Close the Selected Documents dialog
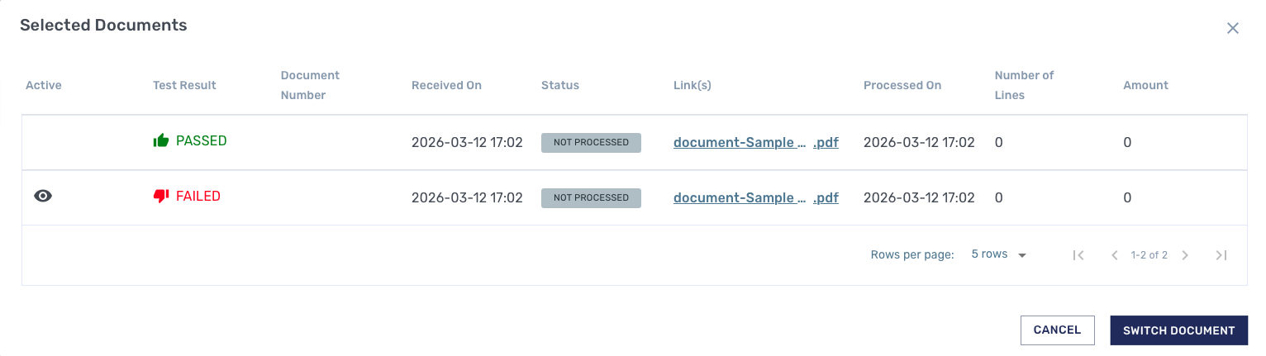The width and height of the screenshot is (1266, 356). point(1232,28)
